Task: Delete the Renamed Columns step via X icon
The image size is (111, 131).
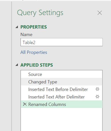Action: (x=25, y=104)
